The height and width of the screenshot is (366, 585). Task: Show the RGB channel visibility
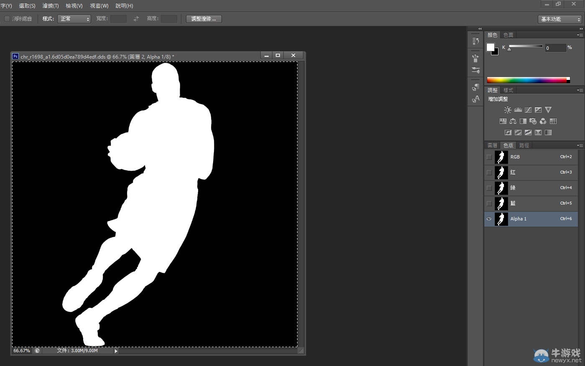click(x=489, y=157)
